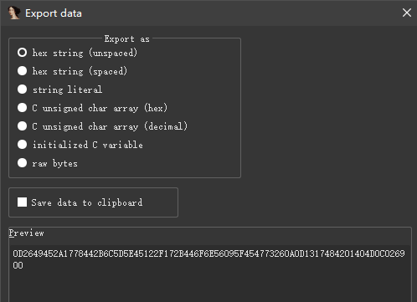417x302 pixels.
Task: Close the Export data dialog
Action: 407,13
